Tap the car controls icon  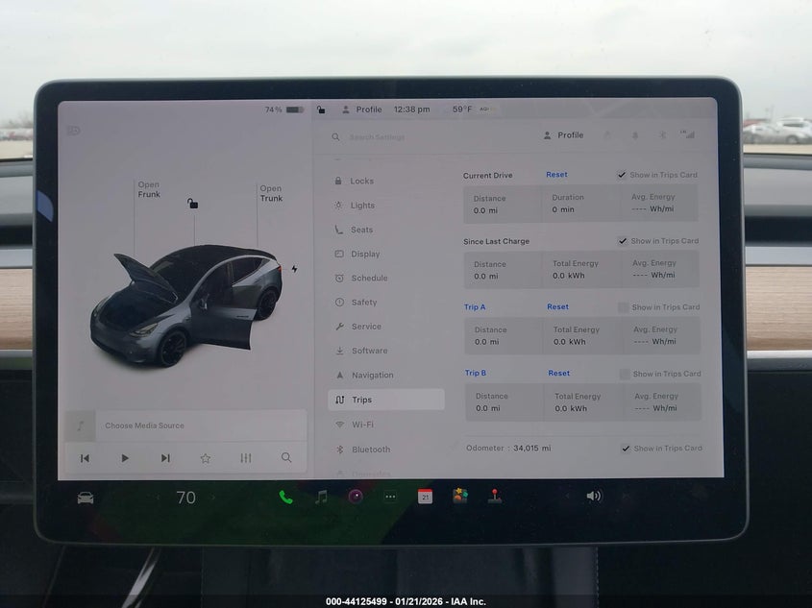click(86, 498)
